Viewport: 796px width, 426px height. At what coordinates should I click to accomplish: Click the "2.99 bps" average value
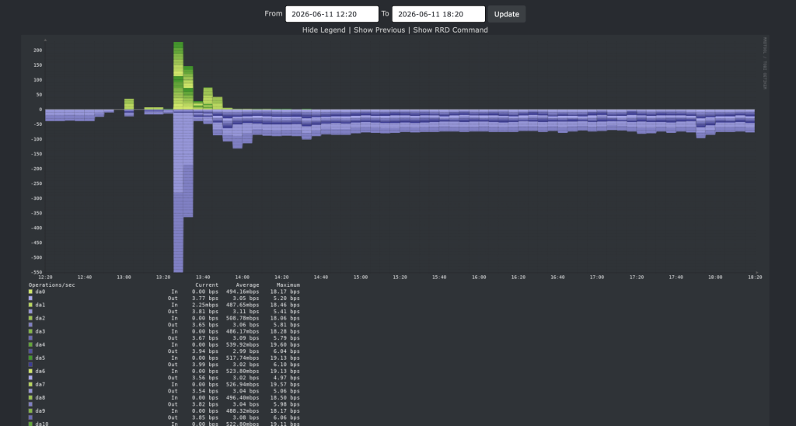pos(246,351)
